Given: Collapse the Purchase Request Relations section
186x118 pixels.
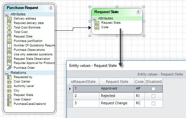Looking at the screenshot, I should click(x=7, y=73).
